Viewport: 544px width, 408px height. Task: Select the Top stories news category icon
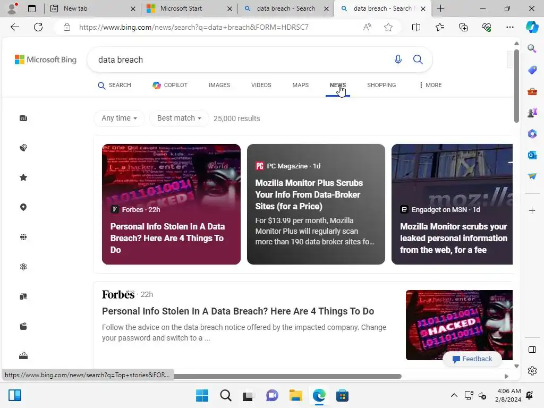click(23, 118)
